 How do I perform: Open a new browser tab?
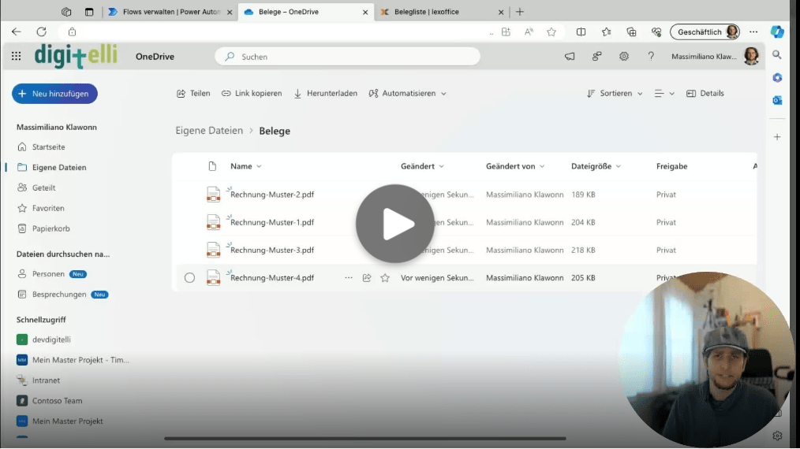(520, 12)
